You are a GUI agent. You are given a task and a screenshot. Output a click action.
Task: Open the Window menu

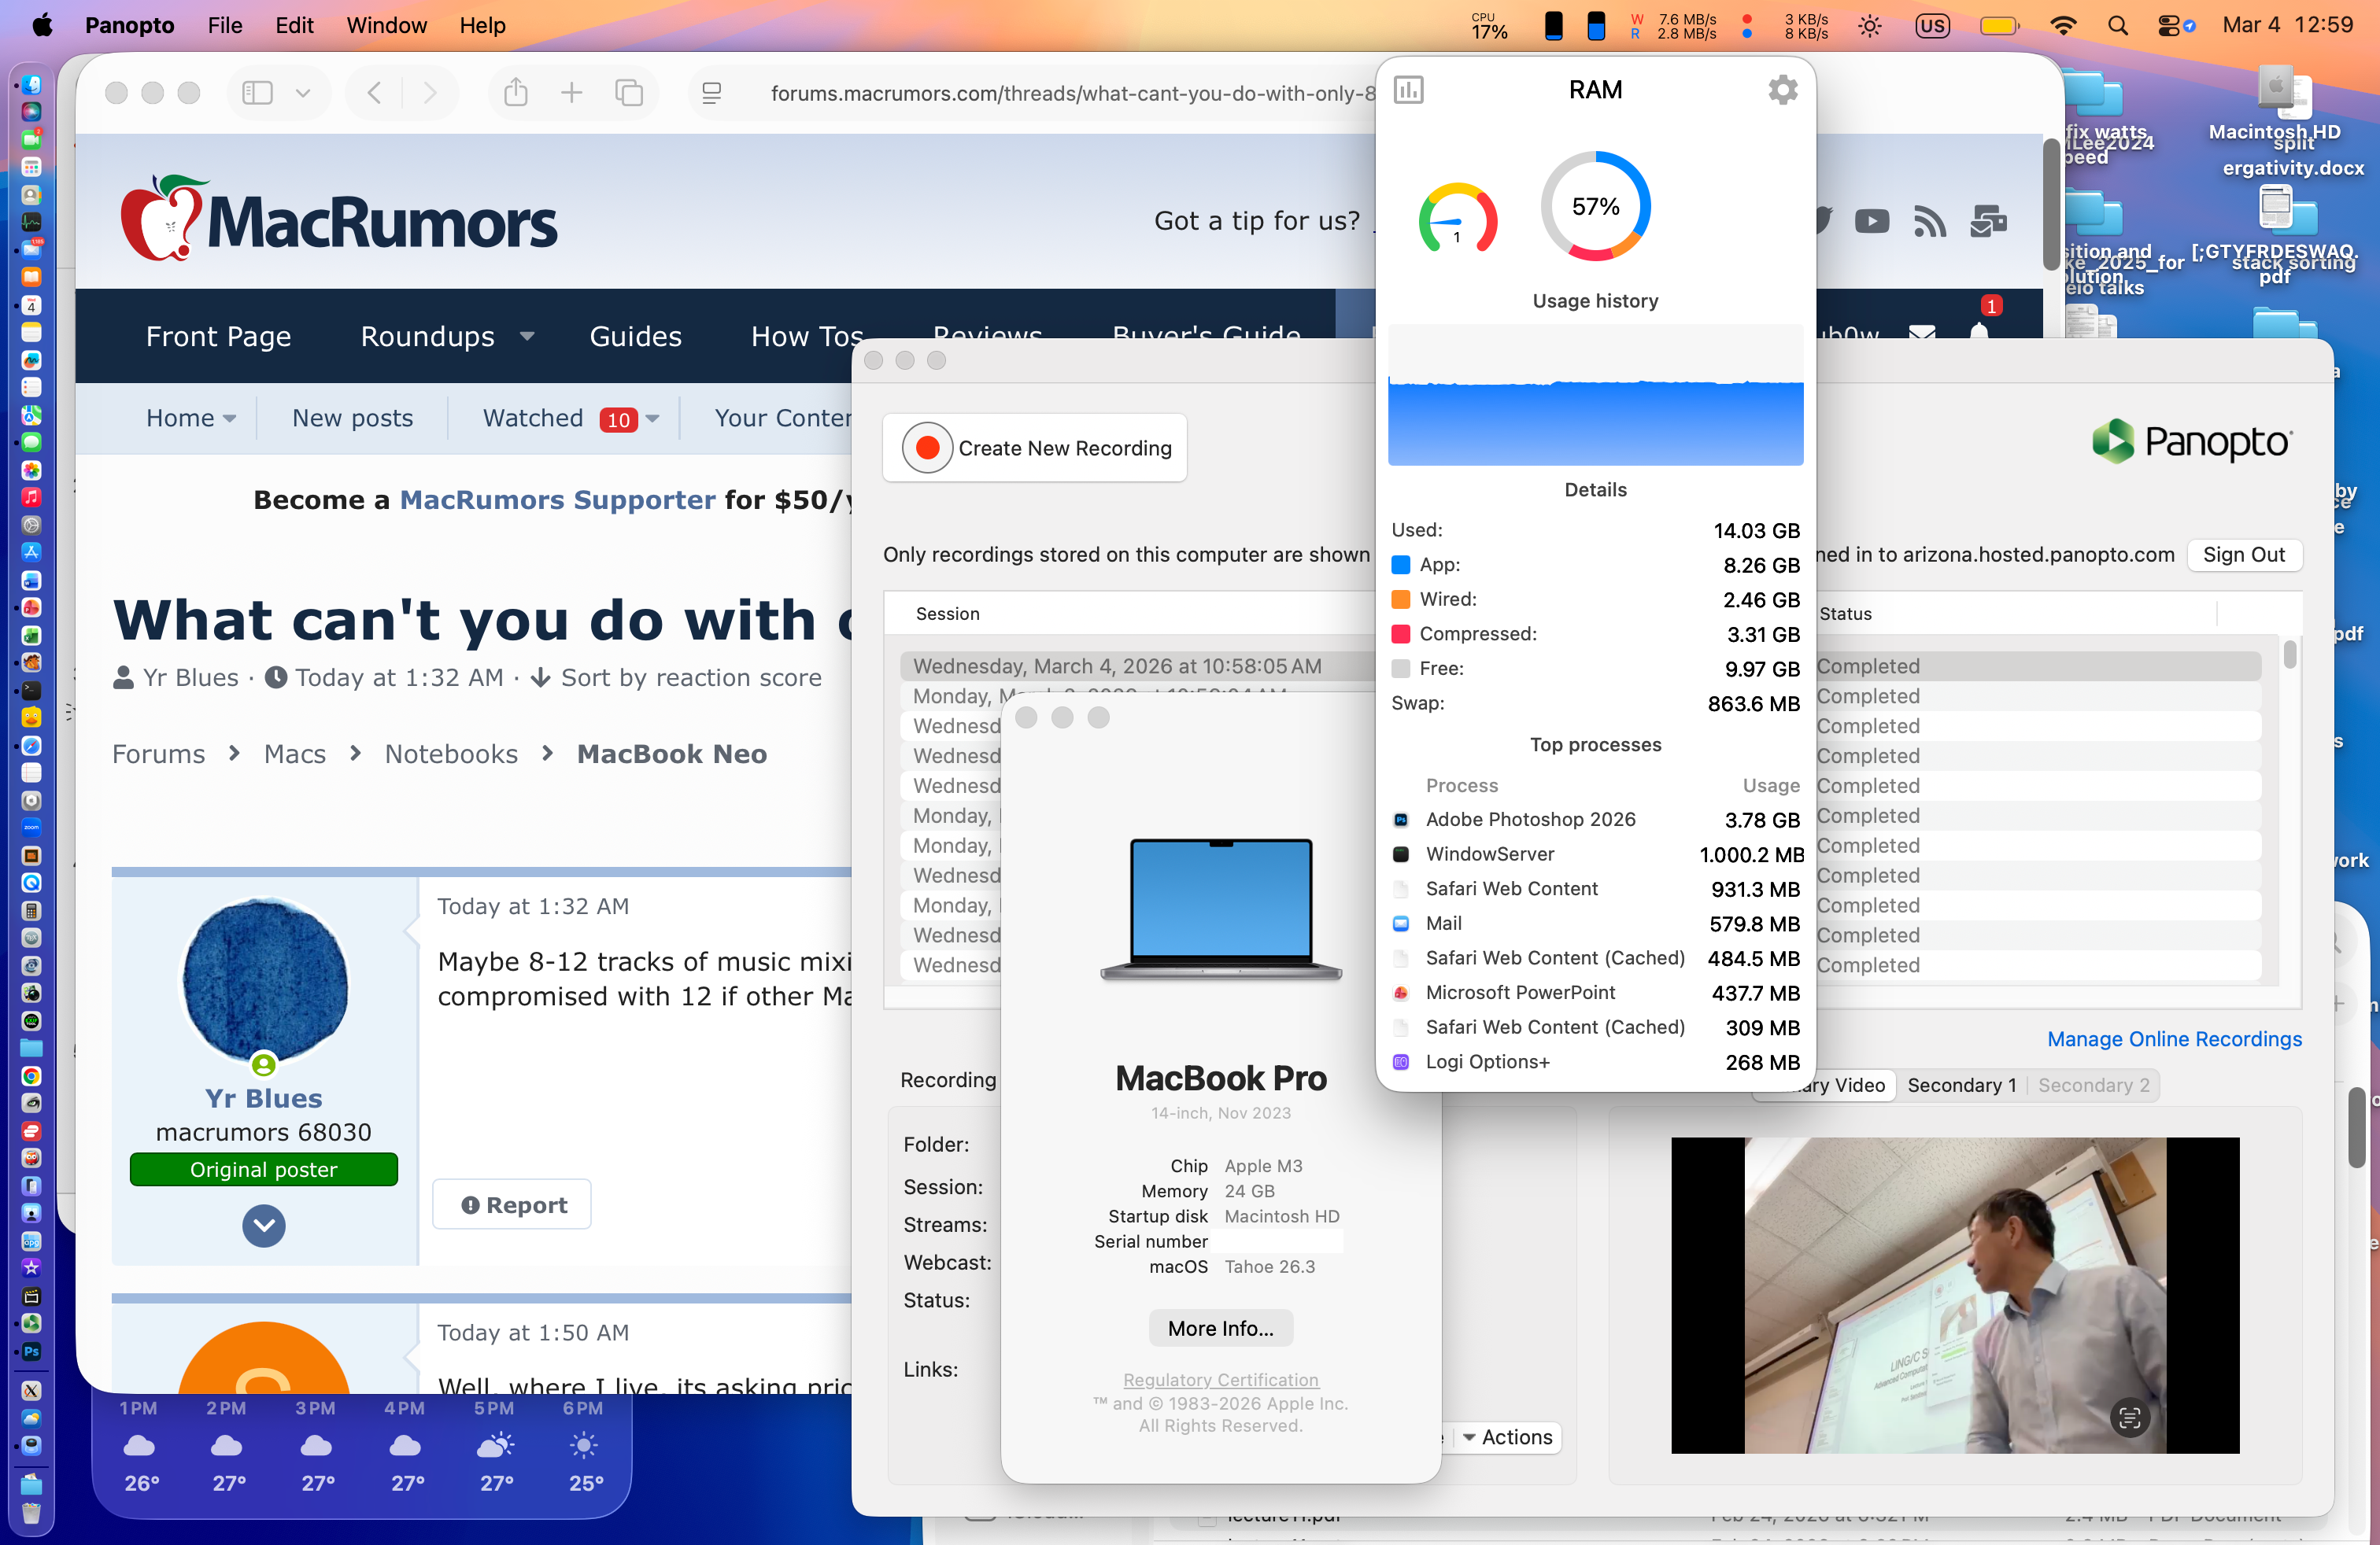(386, 25)
